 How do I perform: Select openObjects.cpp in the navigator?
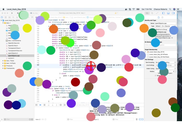pos(17,56)
